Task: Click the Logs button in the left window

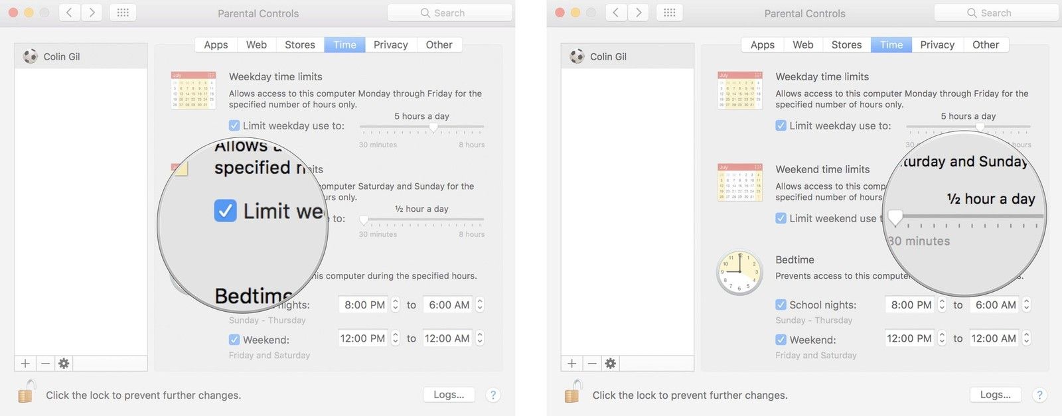Action: point(449,395)
